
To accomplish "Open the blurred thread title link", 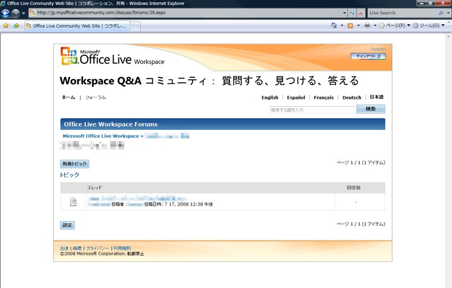I will 138,199.
